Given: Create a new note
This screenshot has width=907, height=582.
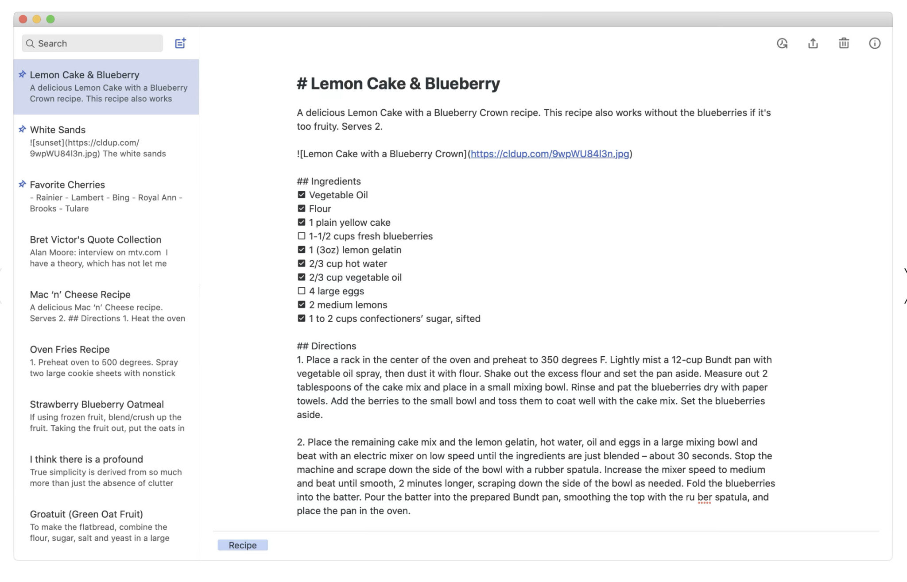Looking at the screenshot, I should (x=180, y=43).
